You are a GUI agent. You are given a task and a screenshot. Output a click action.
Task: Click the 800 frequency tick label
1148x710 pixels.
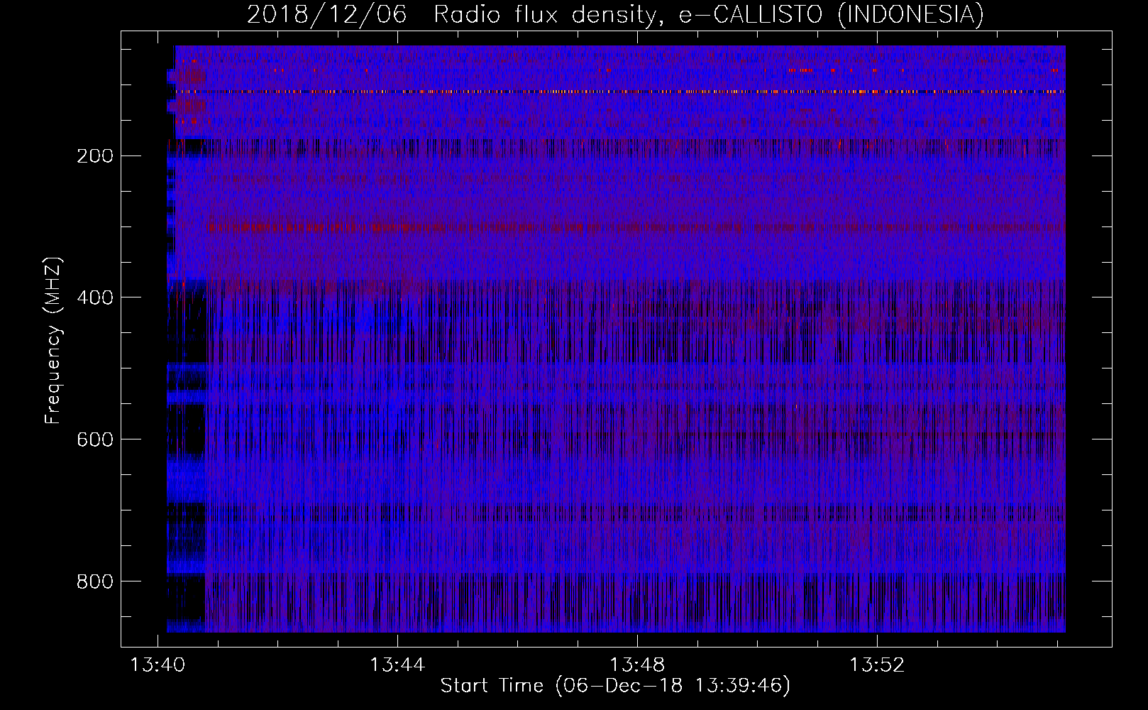[x=94, y=582]
